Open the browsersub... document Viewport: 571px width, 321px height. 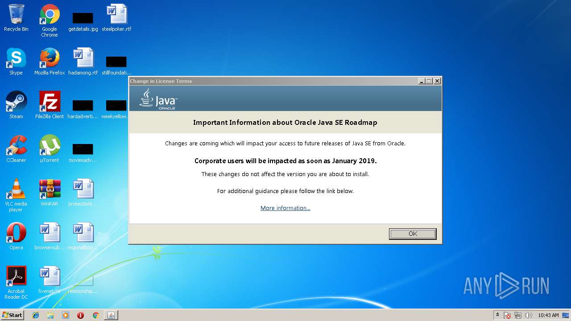tap(50, 236)
